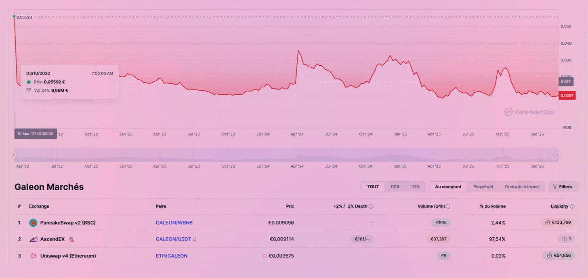Click the 0.017 price axis marker
The image size is (588, 278).
pyautogui.click(x=566, y=82)
